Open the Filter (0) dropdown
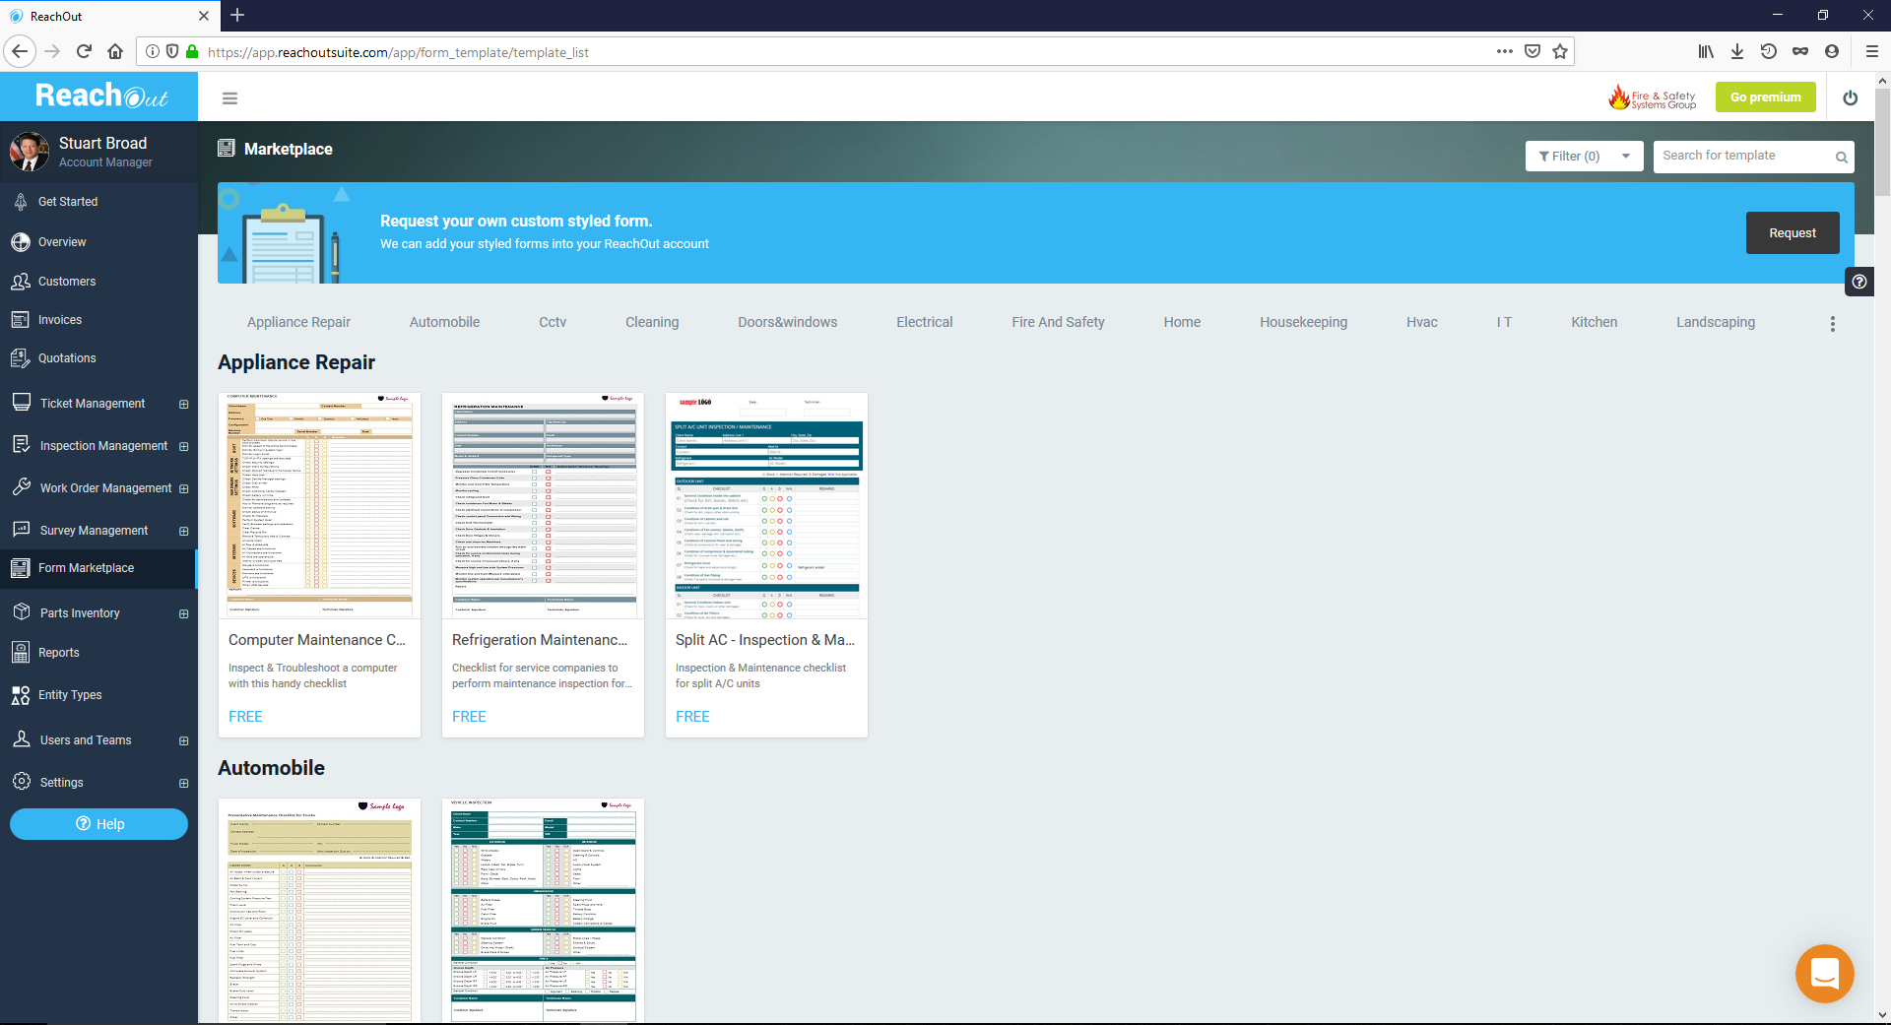This screenshot has width=1891, height=1025. [x=1584, y=156]
